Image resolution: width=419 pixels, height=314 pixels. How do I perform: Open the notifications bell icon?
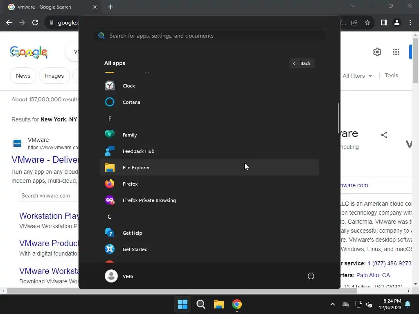408,304
